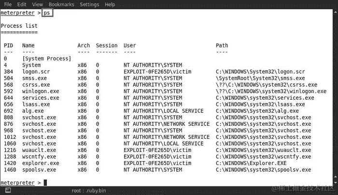This screenshot has height=195, width=338.
Task: Click PID 1060 in the process list
Action: (10, 144)
